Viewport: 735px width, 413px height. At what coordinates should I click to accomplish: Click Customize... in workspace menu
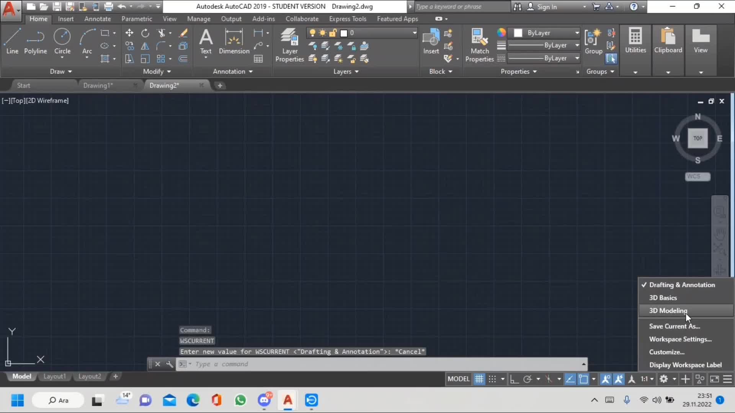[686, 352]
